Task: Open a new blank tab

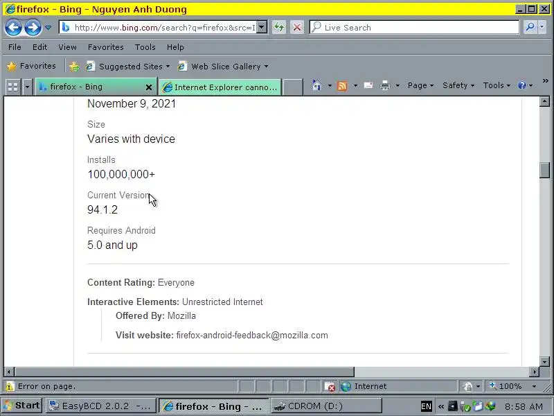Action: click(293, 87)
